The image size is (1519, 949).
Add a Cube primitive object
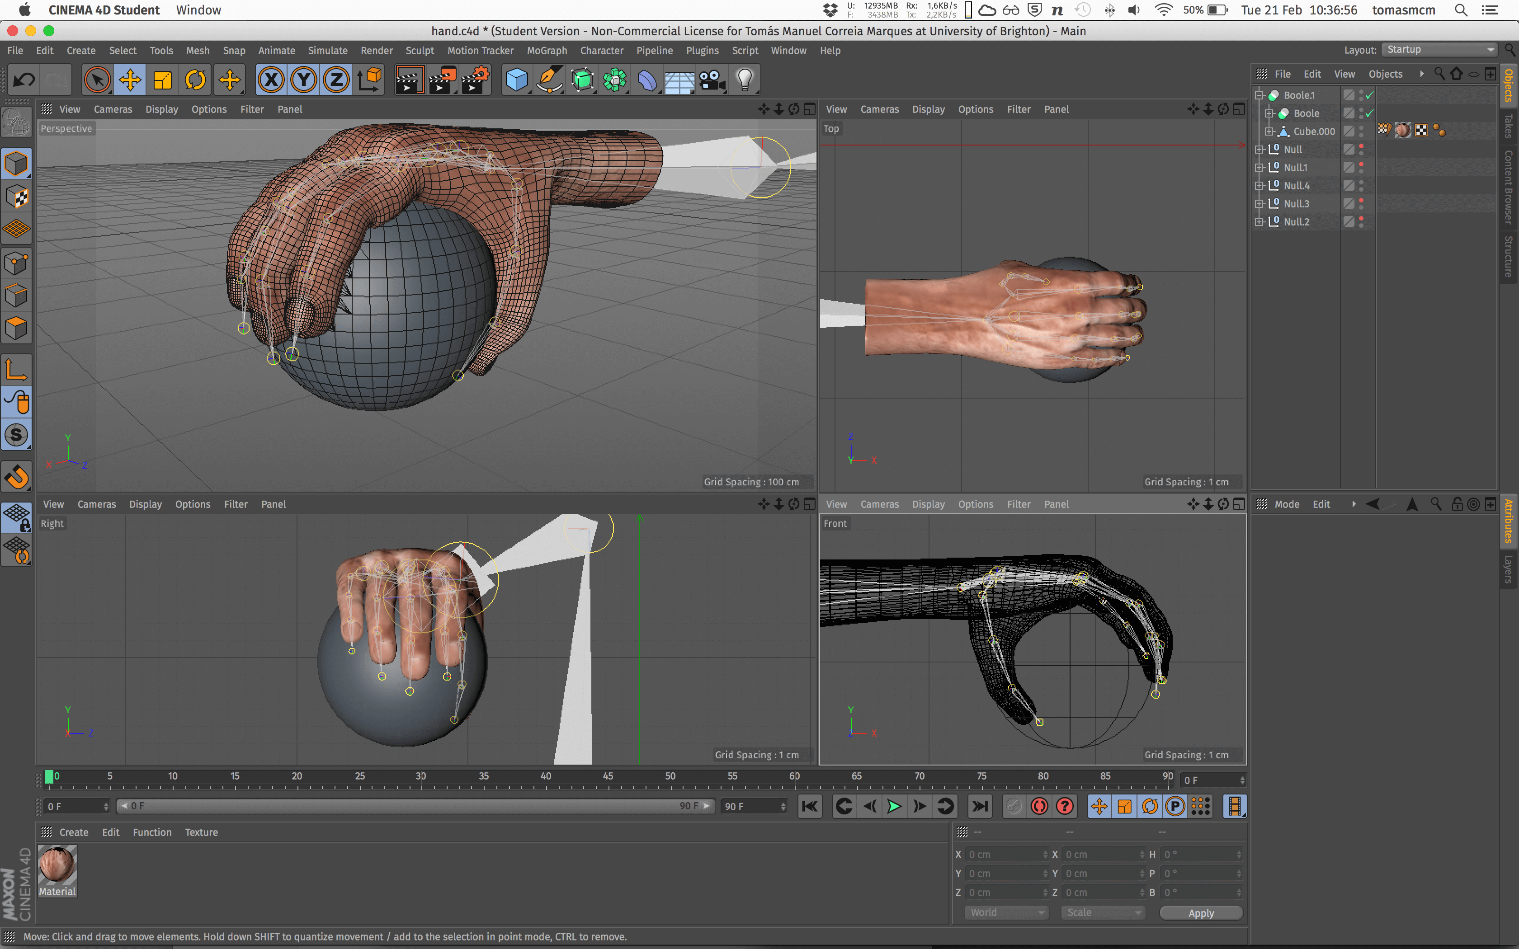(516, 80)
